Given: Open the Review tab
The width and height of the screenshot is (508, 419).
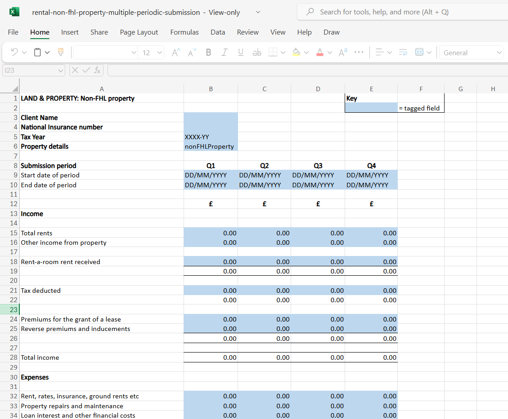Looking at the screenshot, I should [248, 32].
